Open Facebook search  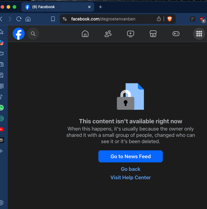click(x=33, y=34)
